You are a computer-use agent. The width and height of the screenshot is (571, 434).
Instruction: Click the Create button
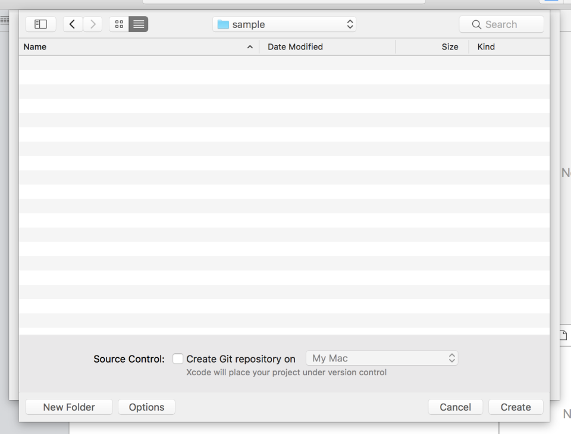coord(515,407)
